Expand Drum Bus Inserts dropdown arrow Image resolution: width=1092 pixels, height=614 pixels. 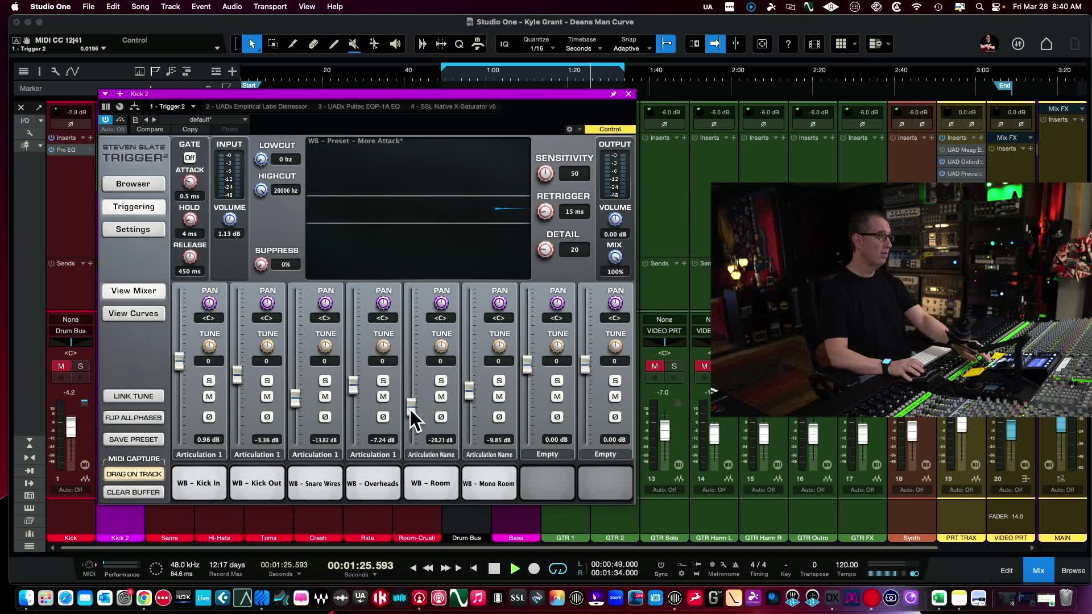pos(82,138)
